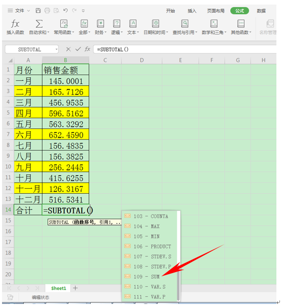Click the Save icon in quick toolbar

pos(38,11)
